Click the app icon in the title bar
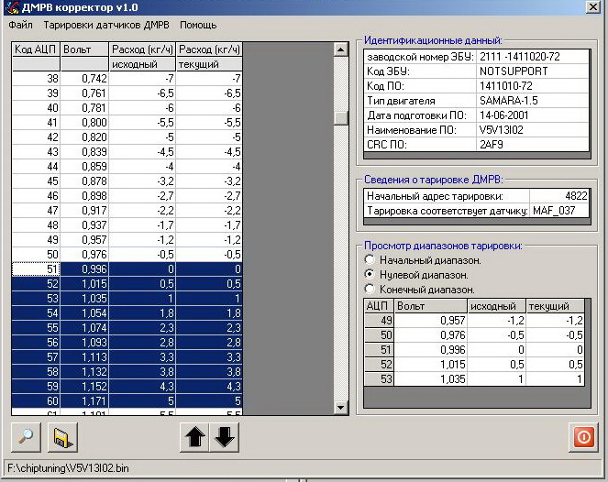Viewport: 608px width, 482px height. point(12,7)
